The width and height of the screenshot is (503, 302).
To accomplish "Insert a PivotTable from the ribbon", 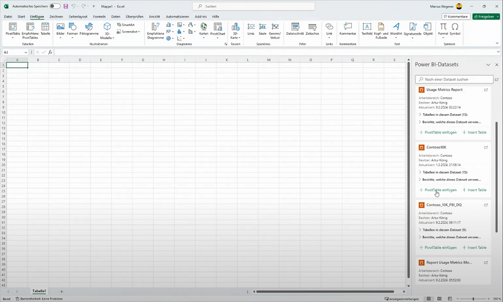I will pos(12,30).
